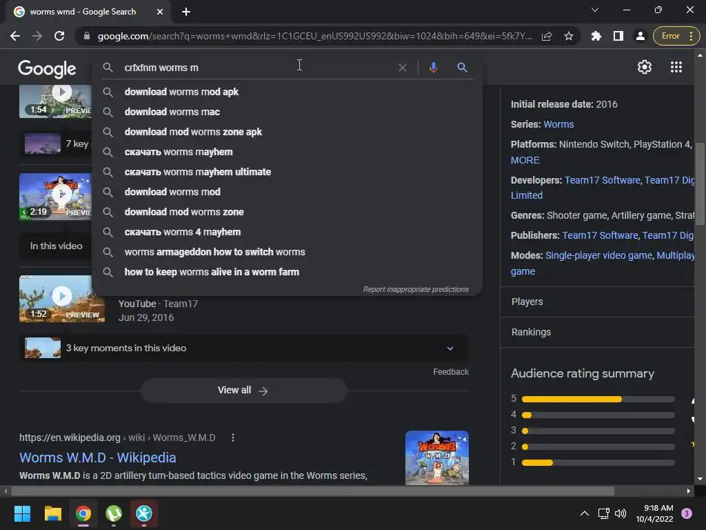The width and height of the screenshot is (706, 530).
Task: Focus the search input field
Action: pyautogui.click(x=256, y=68)
